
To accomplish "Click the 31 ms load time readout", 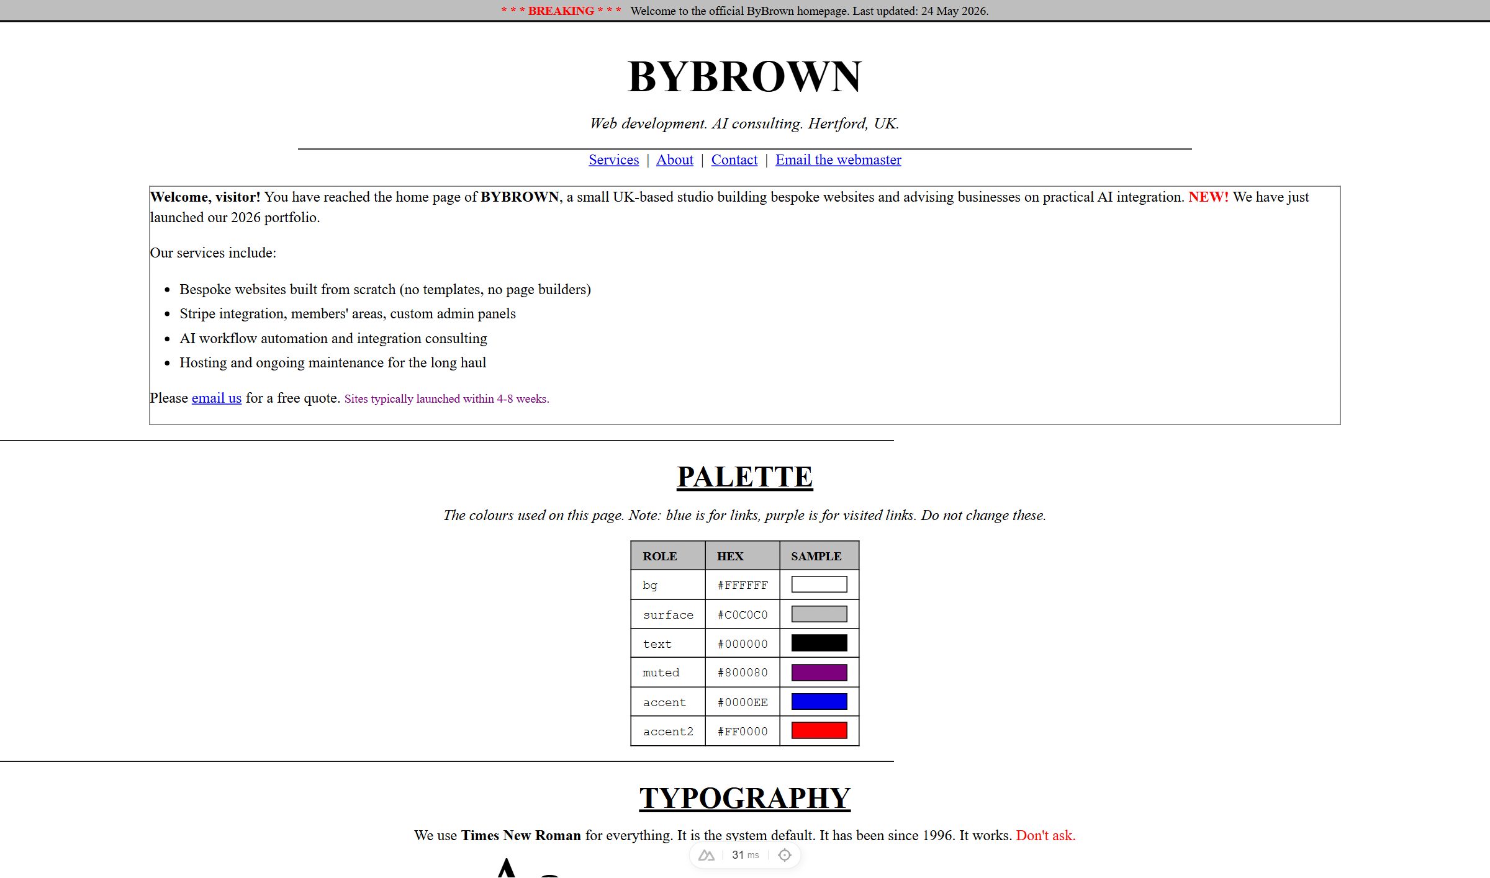I will (745, 855).
